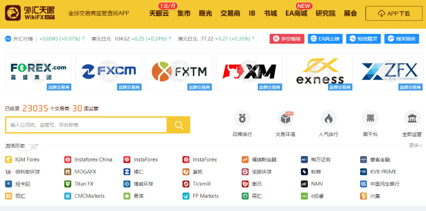Click the 百汇 icon in history
Image resolution: width=426 pixels, height=211 pixels.
click(x=8, y=196)
